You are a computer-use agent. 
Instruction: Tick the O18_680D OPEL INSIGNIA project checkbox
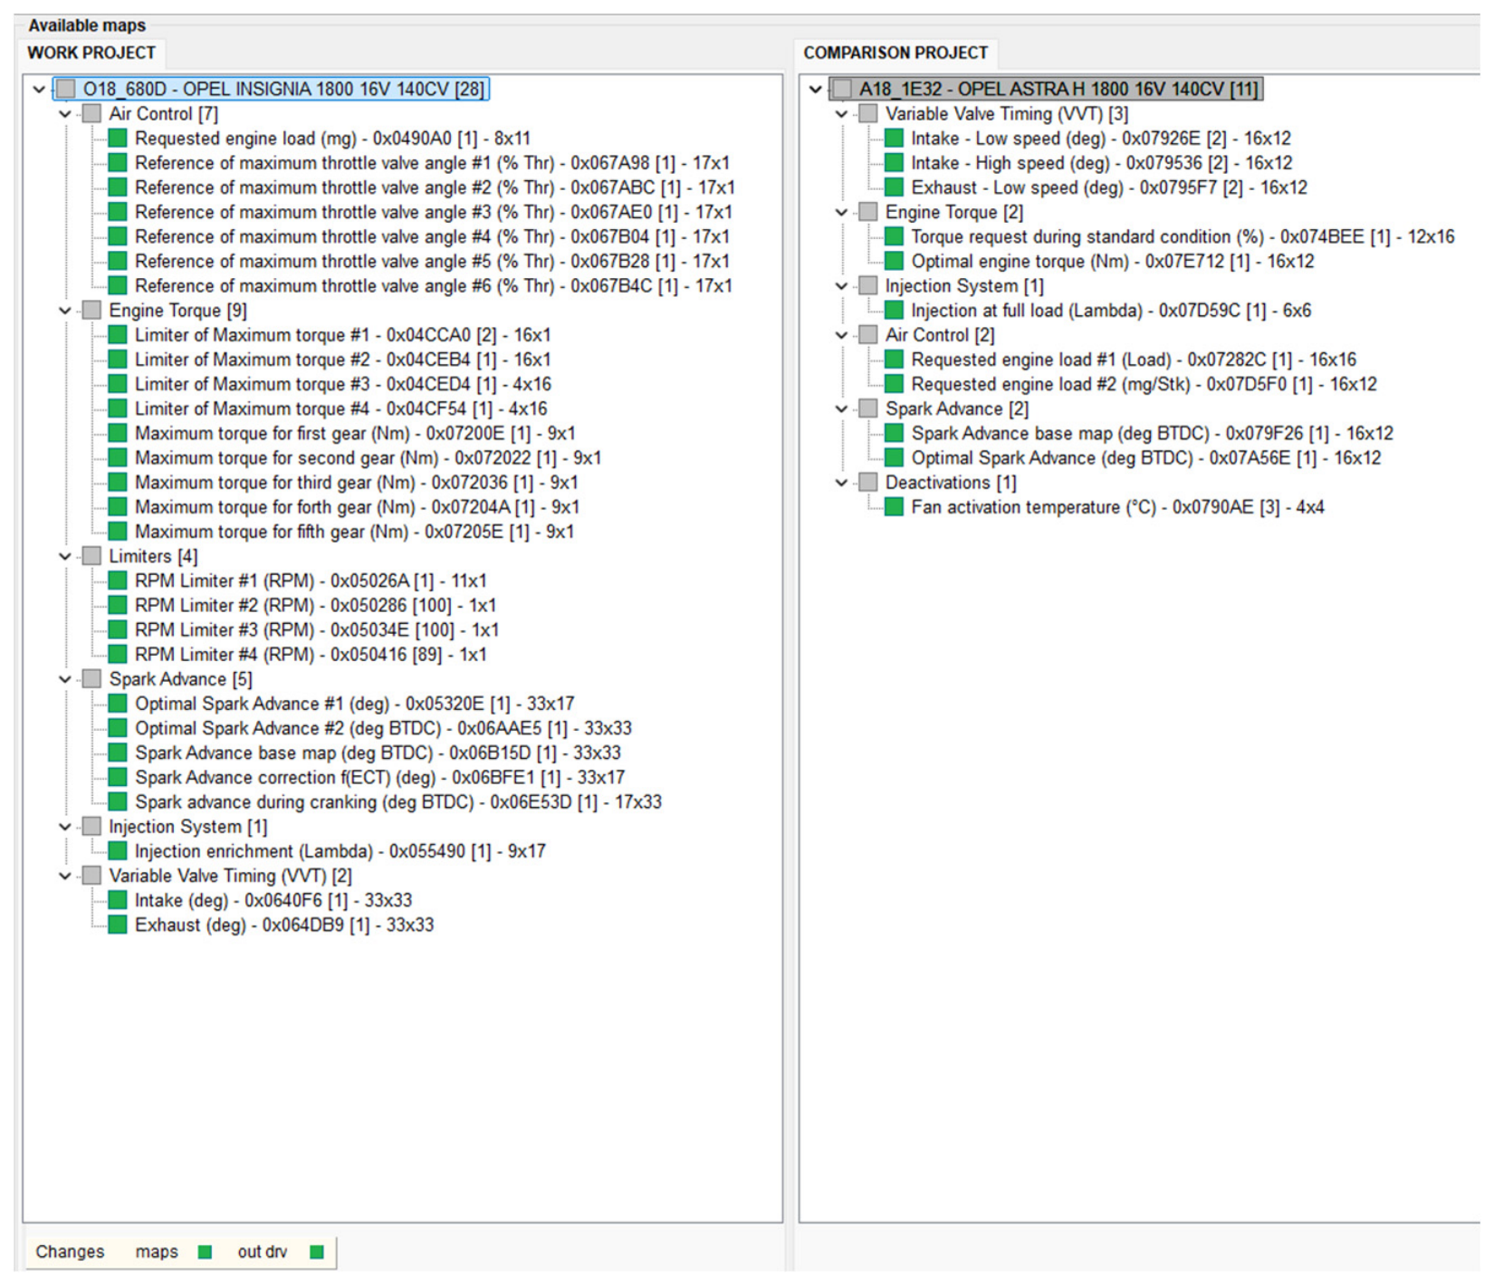click(66, 89)
